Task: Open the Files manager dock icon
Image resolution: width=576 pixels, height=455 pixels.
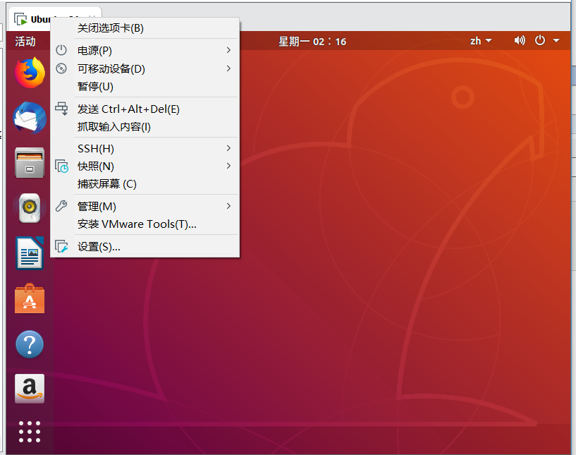Action: pos(30,163)
